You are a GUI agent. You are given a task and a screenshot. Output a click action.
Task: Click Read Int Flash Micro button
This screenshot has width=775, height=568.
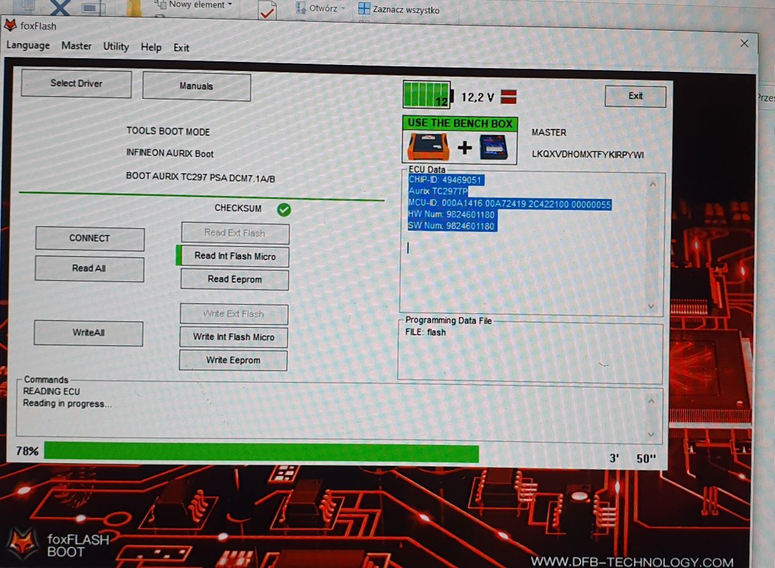coord(235,256)
